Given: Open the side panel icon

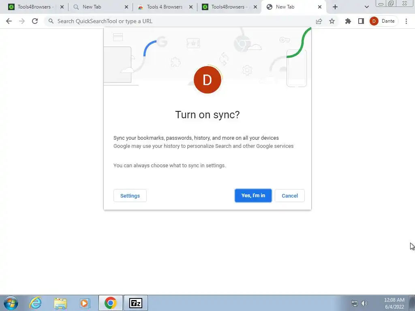Looking at the screenshot, I should (361, 21).
